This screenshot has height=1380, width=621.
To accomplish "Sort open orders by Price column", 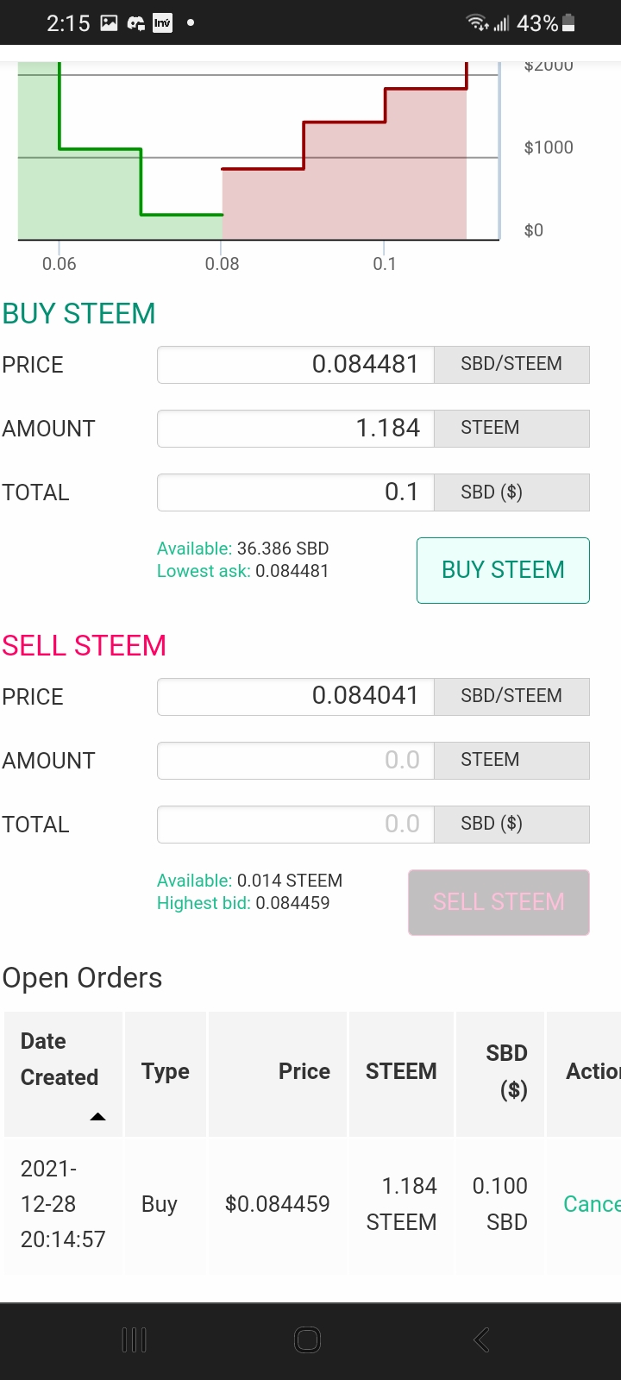I will 304,1071.
